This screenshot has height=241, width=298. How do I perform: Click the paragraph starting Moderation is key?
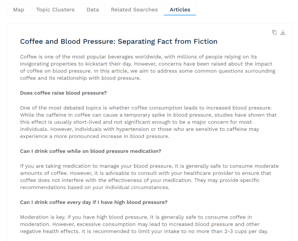144,224
